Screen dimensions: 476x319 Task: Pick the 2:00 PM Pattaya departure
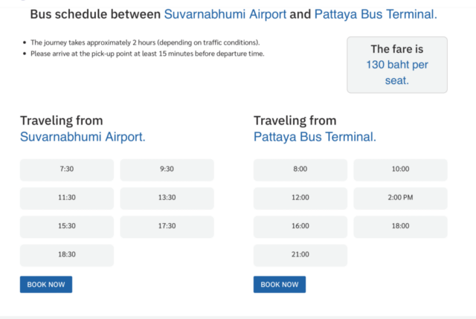400,199
